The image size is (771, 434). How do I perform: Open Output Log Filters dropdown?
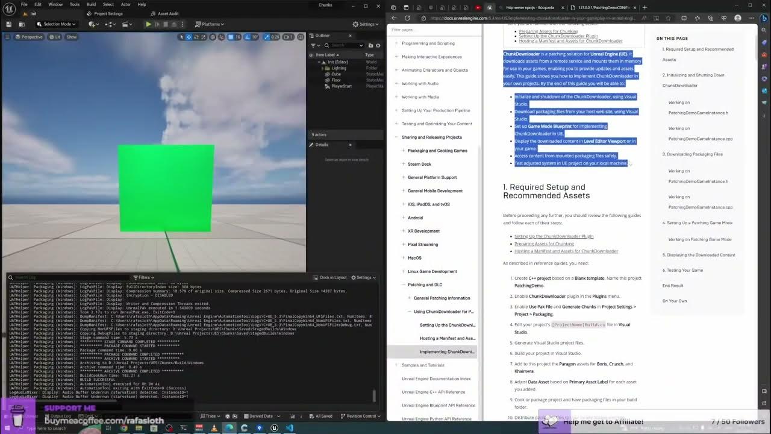click(x=145, y=277)
